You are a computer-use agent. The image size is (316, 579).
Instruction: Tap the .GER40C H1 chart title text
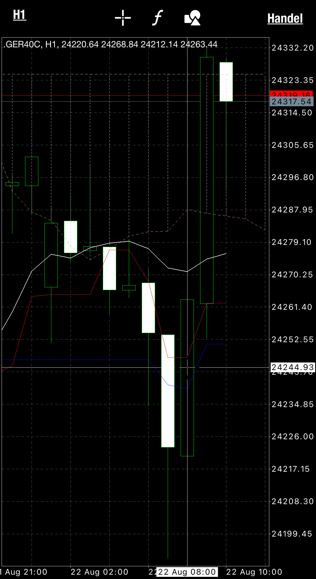110,44
